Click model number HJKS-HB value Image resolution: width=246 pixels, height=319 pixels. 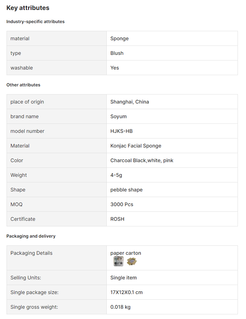click(x=121, y=131)
